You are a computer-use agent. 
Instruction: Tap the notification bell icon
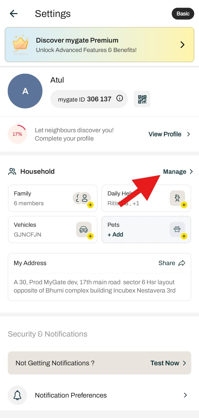pyautogui.click(x=18, y=395)
